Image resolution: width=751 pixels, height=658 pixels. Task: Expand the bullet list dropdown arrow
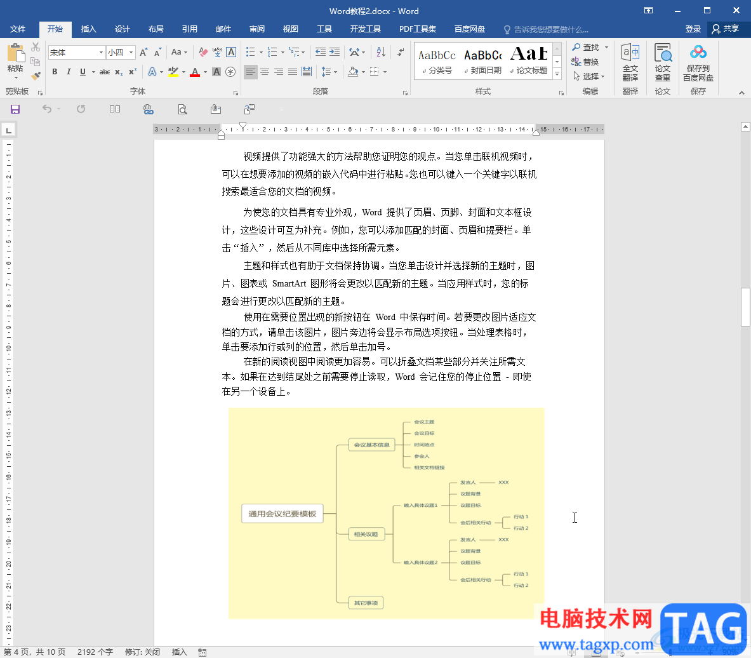(x=261, y=53)
